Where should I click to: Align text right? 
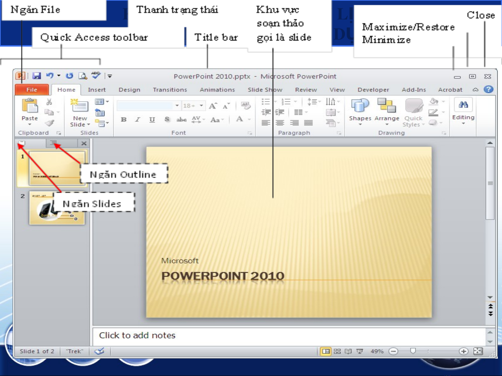click(294, 123)
